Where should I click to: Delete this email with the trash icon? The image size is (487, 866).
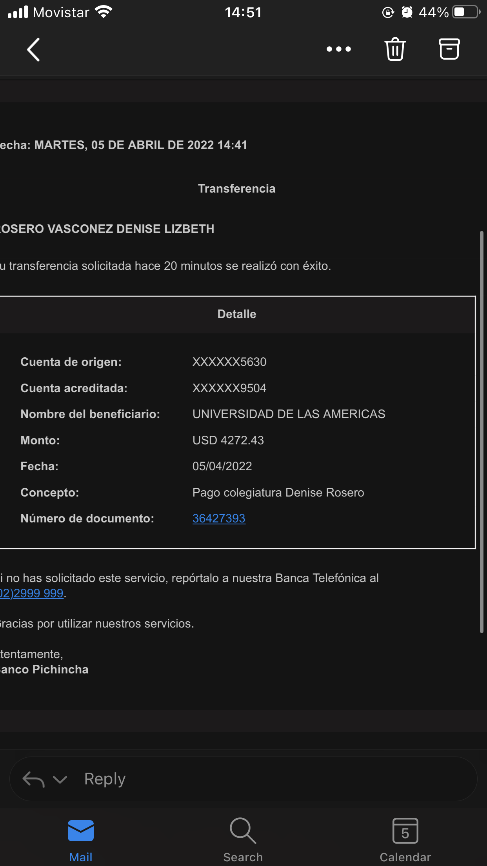(395, 49)
